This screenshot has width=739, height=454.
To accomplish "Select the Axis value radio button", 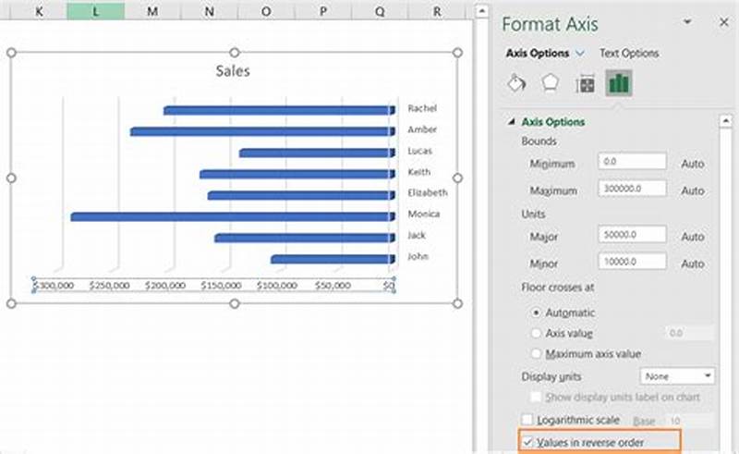I will coord(536,333).
